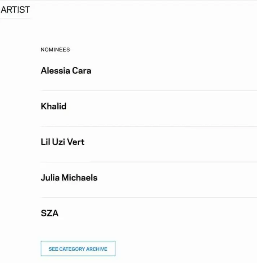The image size is (257, 263).
Task: Click the word "Alessia" in the first nominee
Action: coord(55,70)
